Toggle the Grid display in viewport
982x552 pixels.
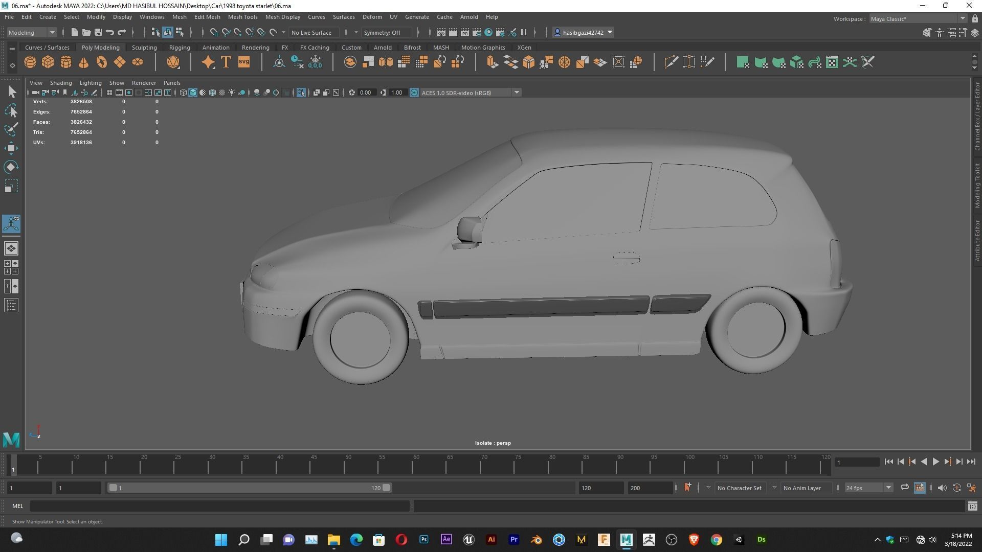coord(109,93)
